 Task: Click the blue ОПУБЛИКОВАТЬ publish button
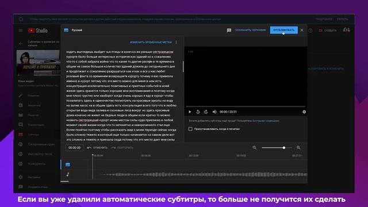[283, 30]
